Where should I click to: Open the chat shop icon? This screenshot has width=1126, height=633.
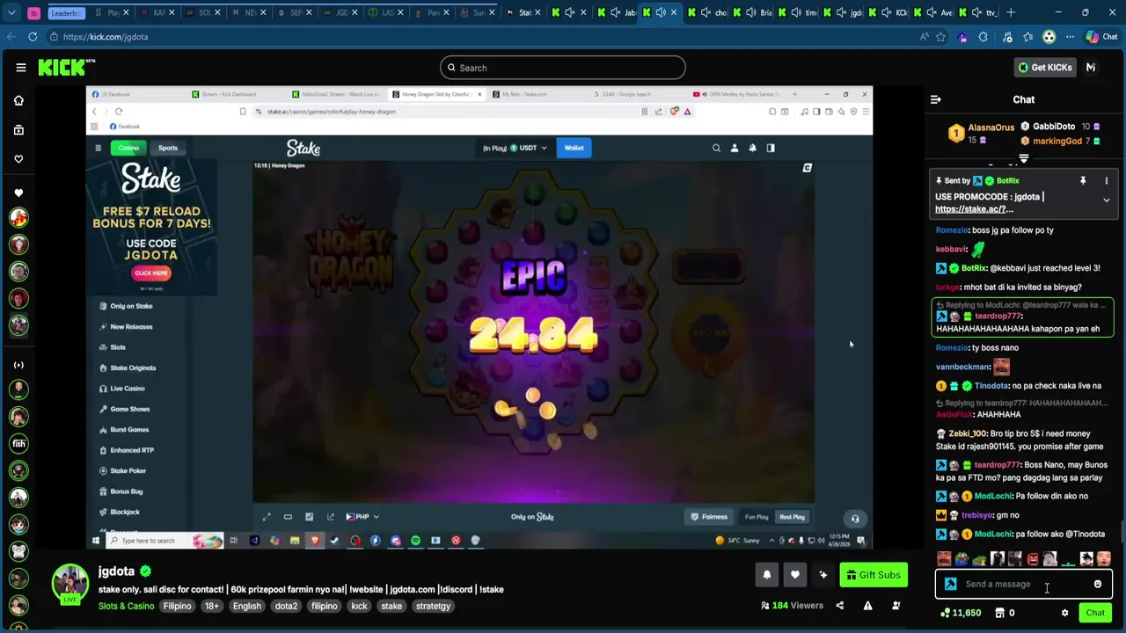click(x=999, y=613)
